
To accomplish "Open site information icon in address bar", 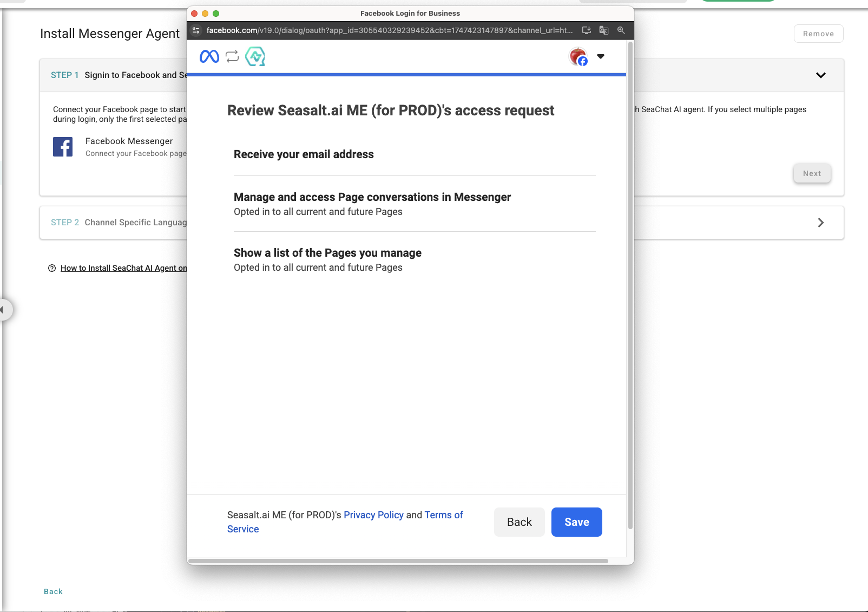I will click(196, 30).
